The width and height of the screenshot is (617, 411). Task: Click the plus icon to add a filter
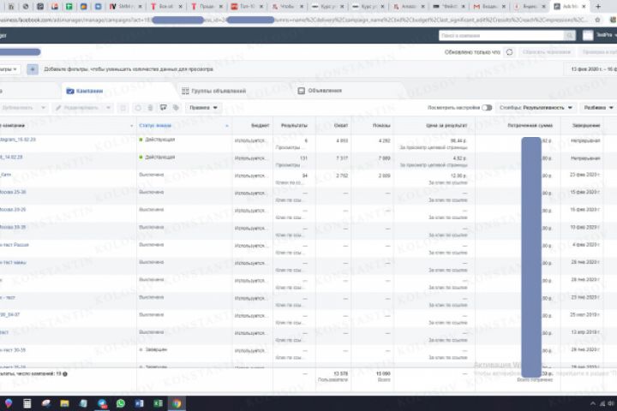[x=33, y=69]
